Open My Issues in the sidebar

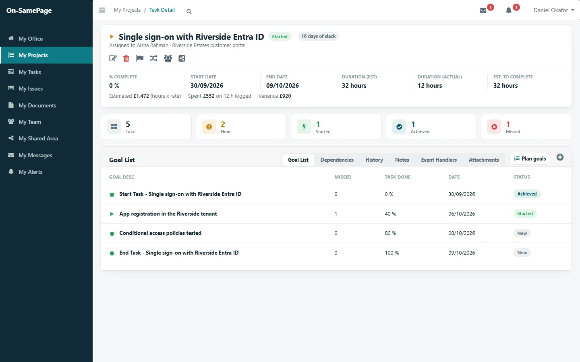46,88
